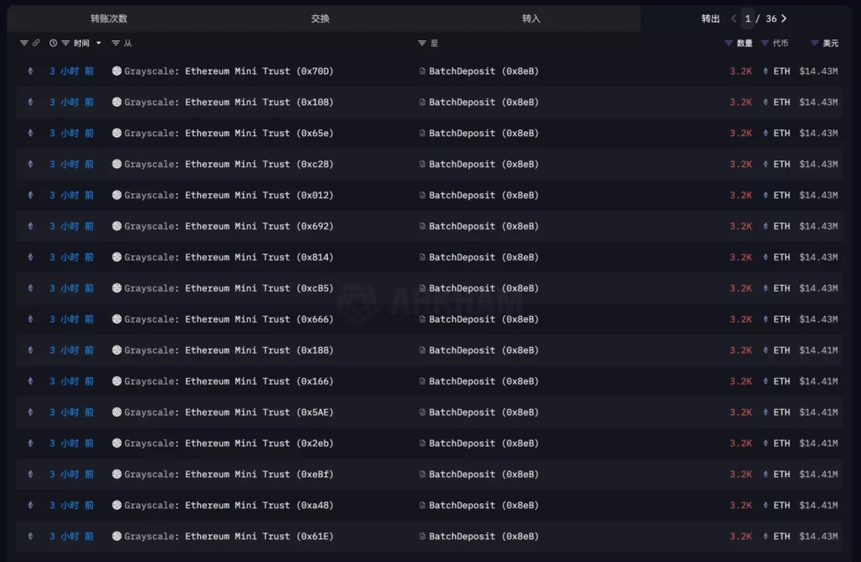Screen dimensions: 861x562
Task: Open the 从 (From) column filter
Action: [116, 43]
